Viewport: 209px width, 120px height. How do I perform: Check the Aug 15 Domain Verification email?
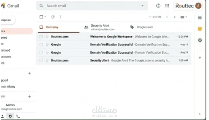(x=41, y=45)
